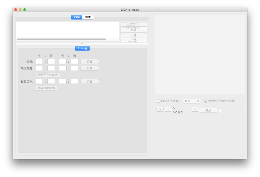Click the seconds field in the trim end row
The width and height of the screenshot is (260, 177).
(63, 81)
